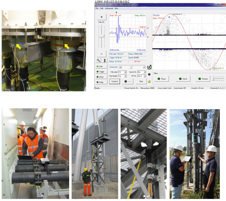Click the minus gain decrease button

101,54
